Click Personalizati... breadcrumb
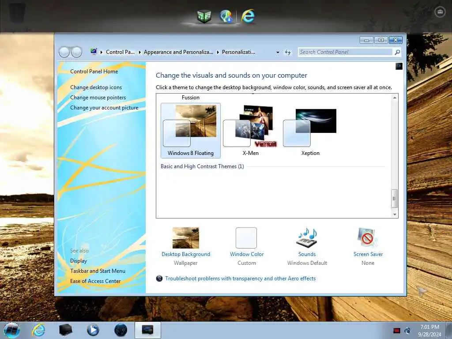The height and width of the screenshot is (339, 452). pyautogui.click(x=238, y=52)
